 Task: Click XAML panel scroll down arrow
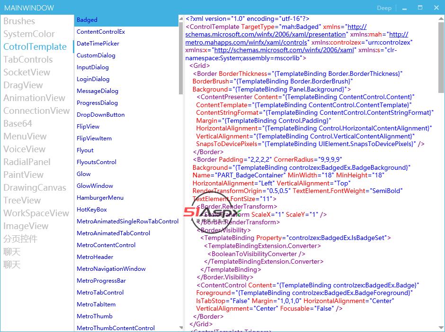[x=441, y=328]
